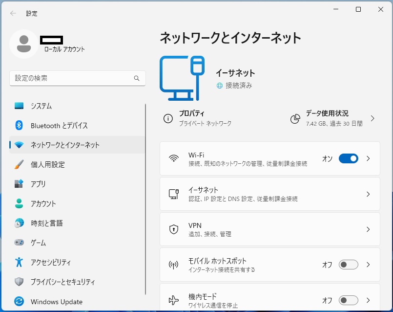Open Wi-Fi settings via its chevron
This screenshot has height=312, width=393.
point(368,158)
